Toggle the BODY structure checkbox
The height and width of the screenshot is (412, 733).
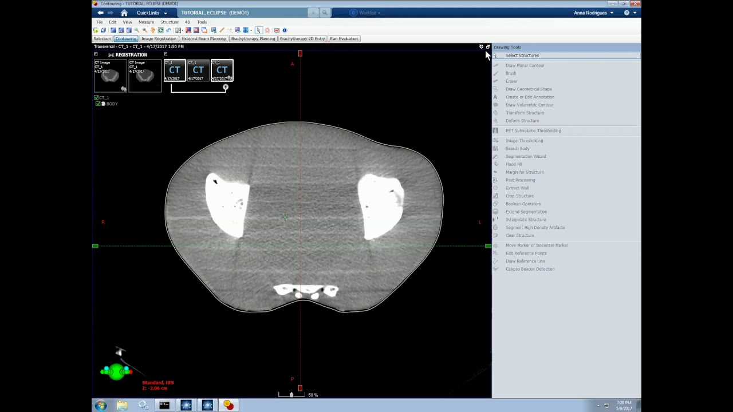click(98, 104)
